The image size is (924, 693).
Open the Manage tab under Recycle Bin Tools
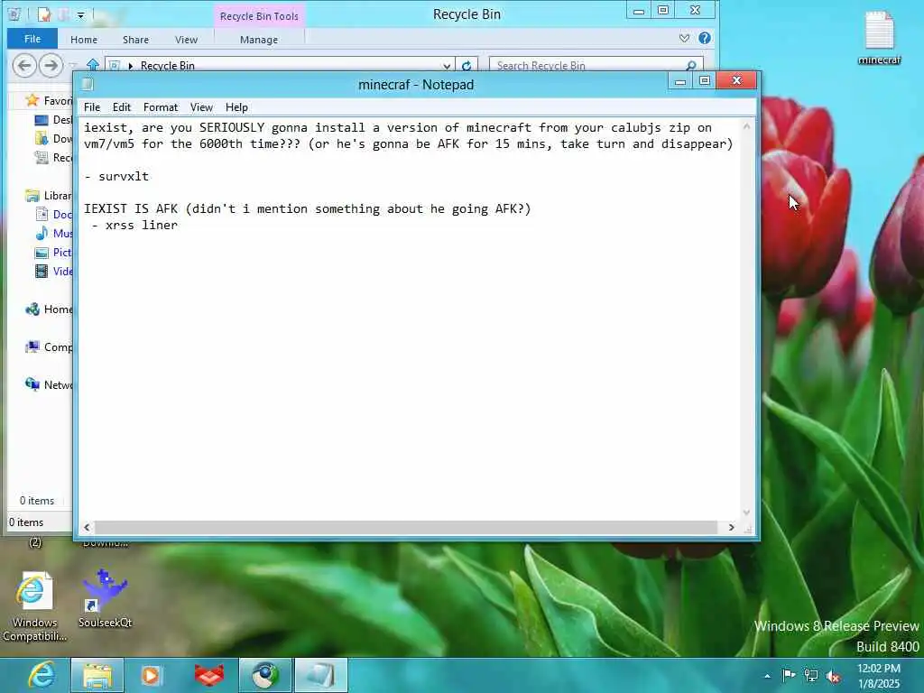click(259, 40)
